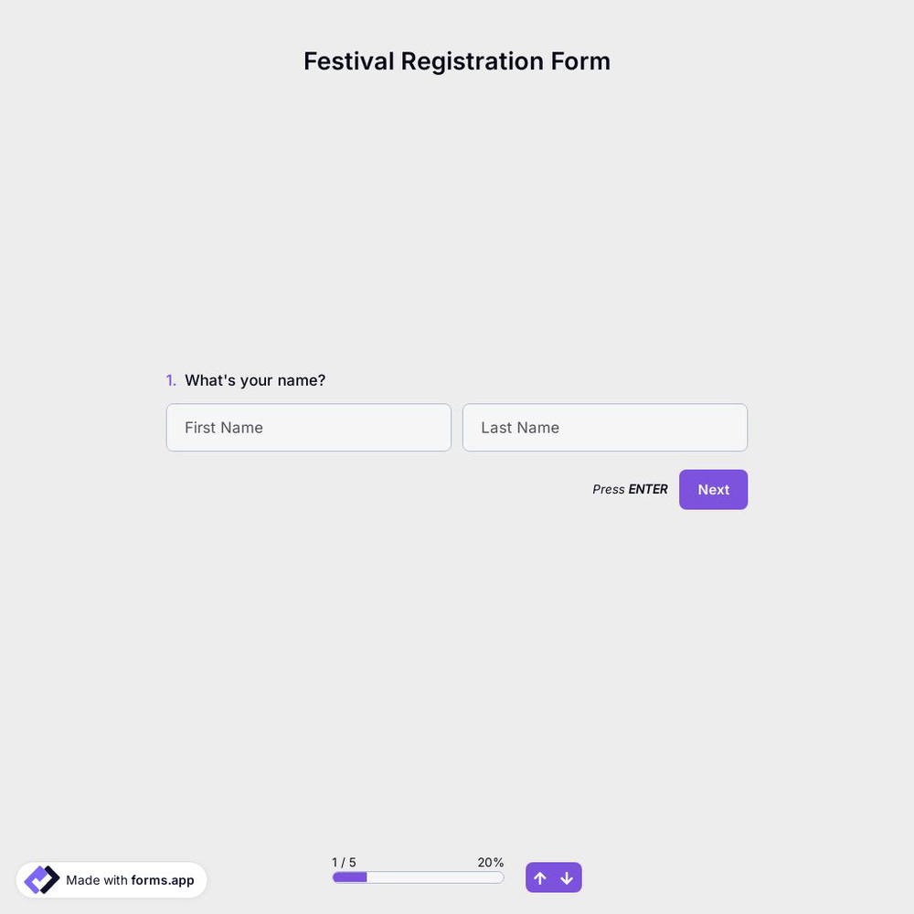The width and height of the screenshot is (914, 914).
Task: Select the question text What's your name?
Action: click(x=255, y=380)
